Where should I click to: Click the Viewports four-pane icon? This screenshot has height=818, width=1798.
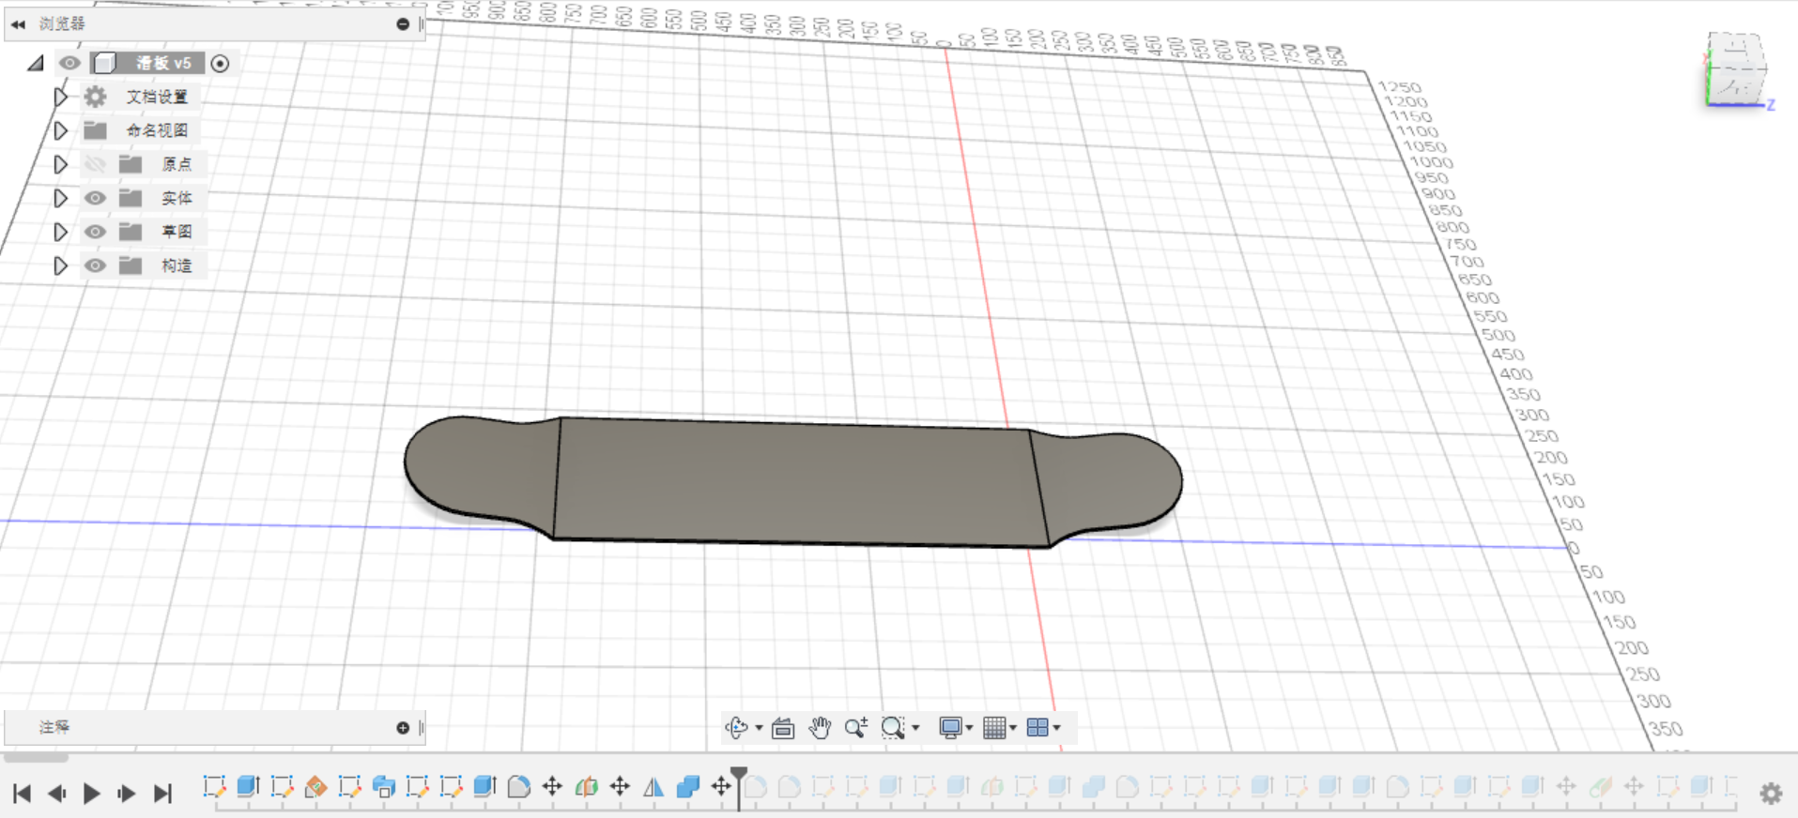point(1037,727)
